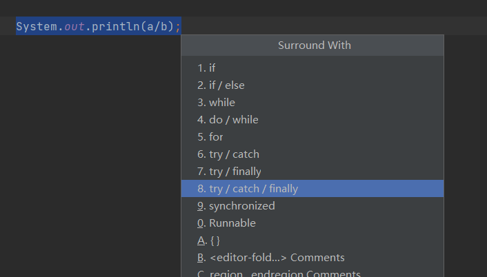Pick the "4. do / while" option
The image size is (487, 277).
click(x=228, y=120)
